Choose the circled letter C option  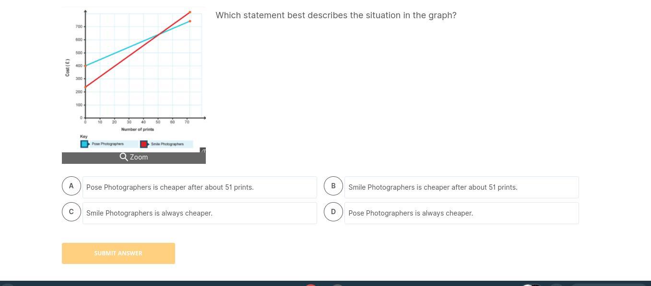[71, 212]
